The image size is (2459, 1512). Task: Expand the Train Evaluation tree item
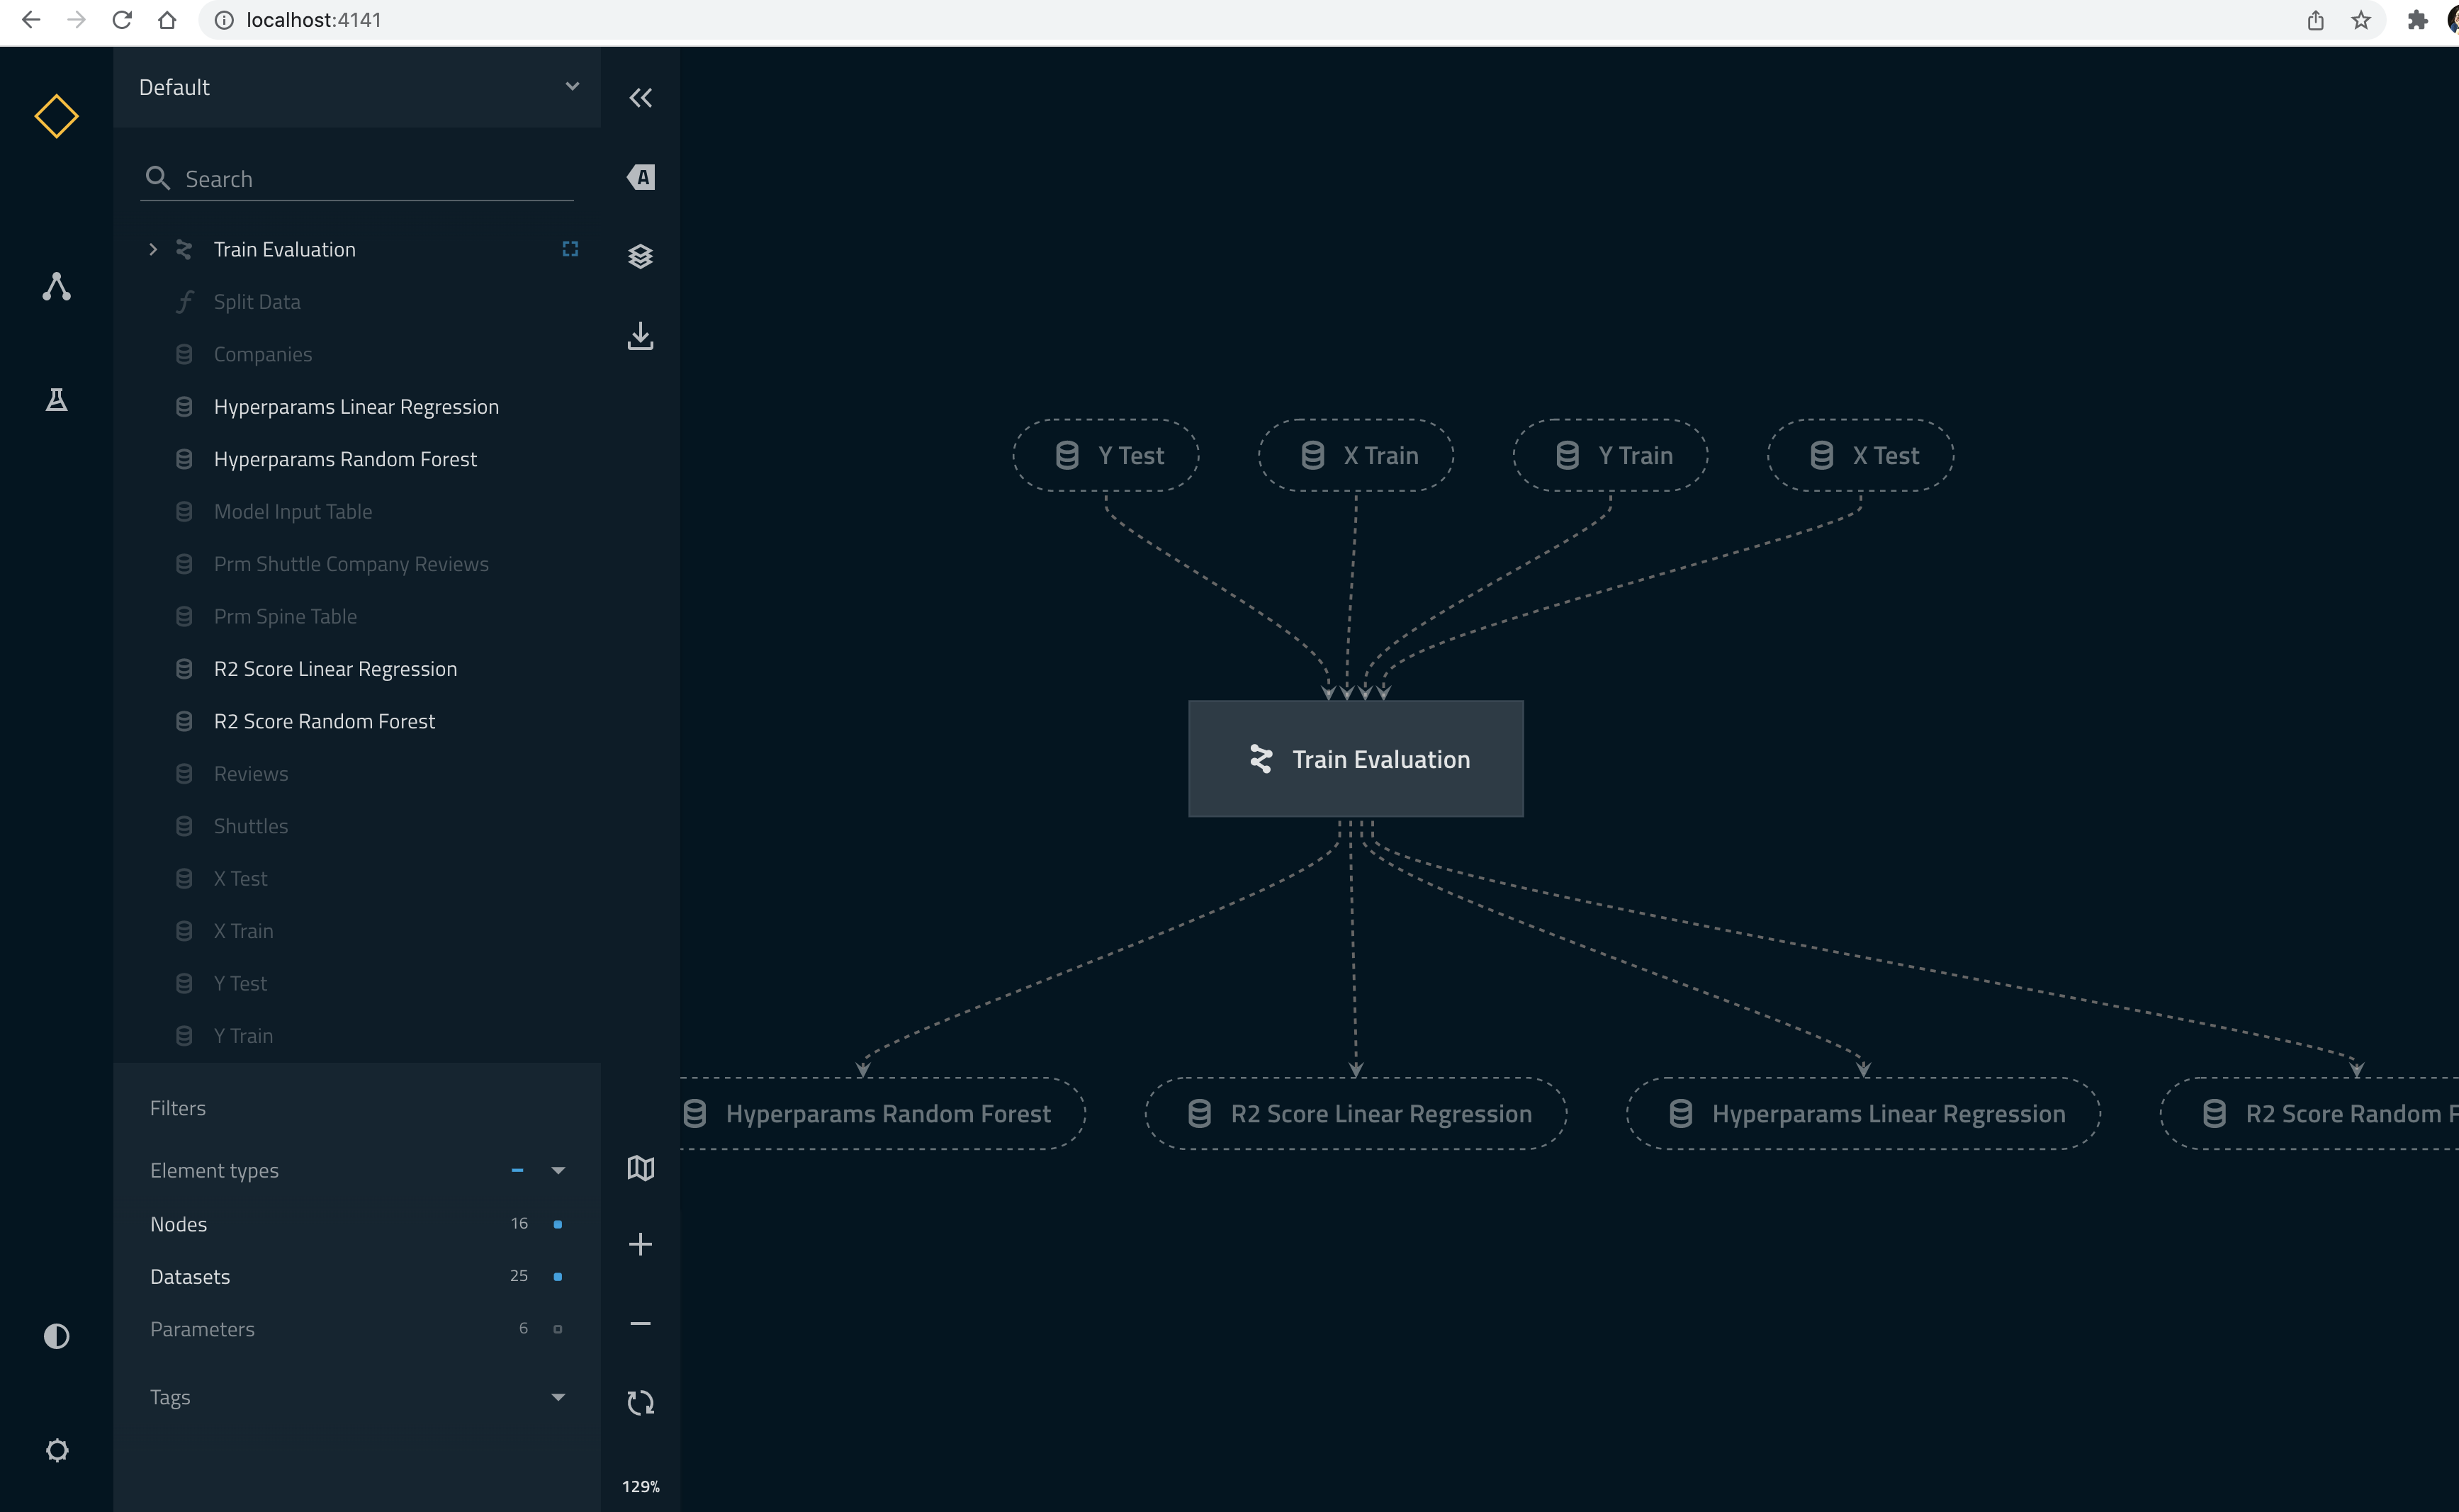tap(153, 249)
